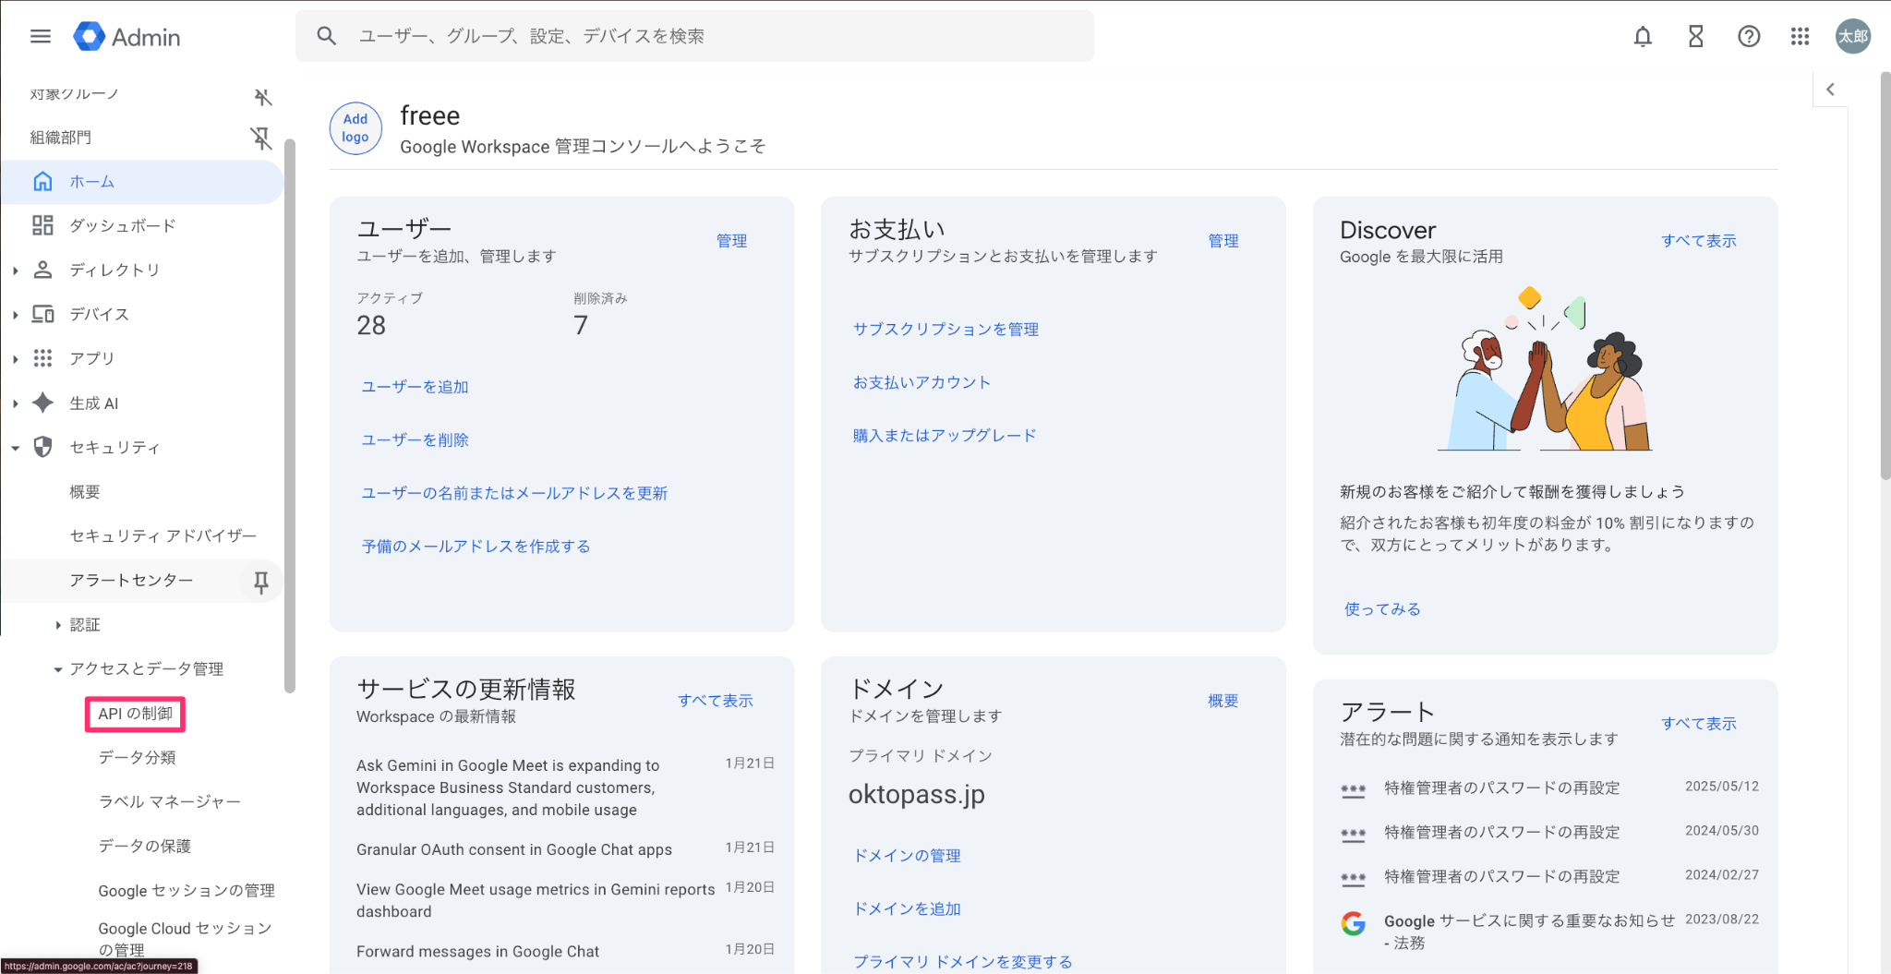The width and height of the screenshot is (1891, 974).
Task: Open the notifications bell
Action: click(x=1643, y=37)
